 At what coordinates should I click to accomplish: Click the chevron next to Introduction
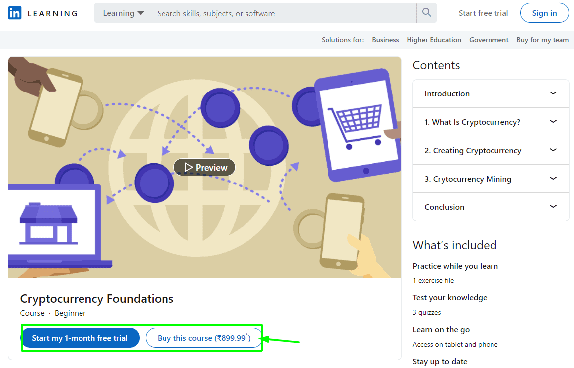click(553, 93)
